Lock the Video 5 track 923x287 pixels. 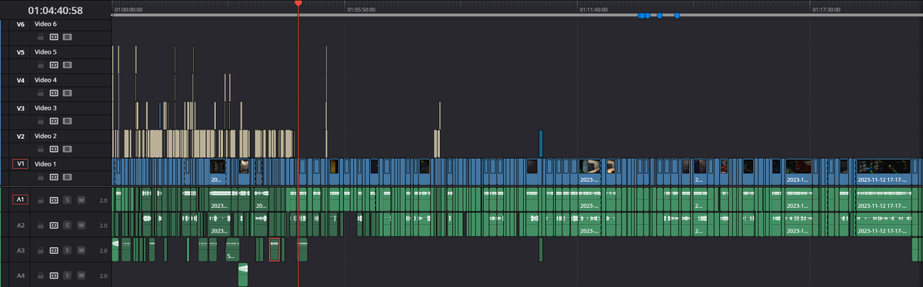(x=41, y=64)
